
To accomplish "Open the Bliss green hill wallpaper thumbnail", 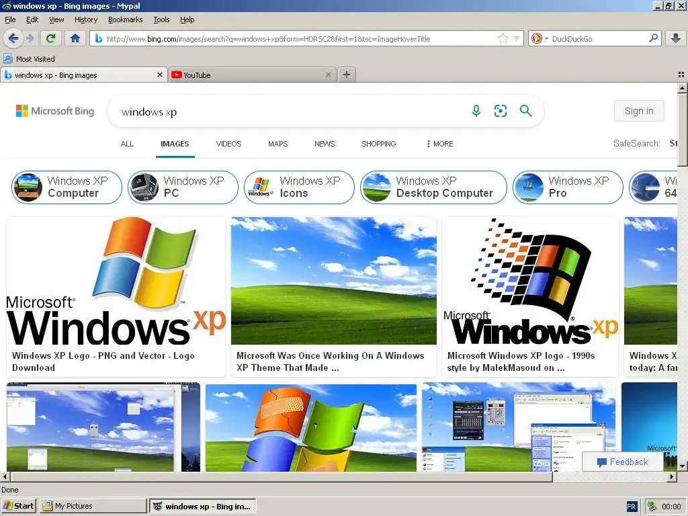I will pyautogui.click(x=334, y=281).
